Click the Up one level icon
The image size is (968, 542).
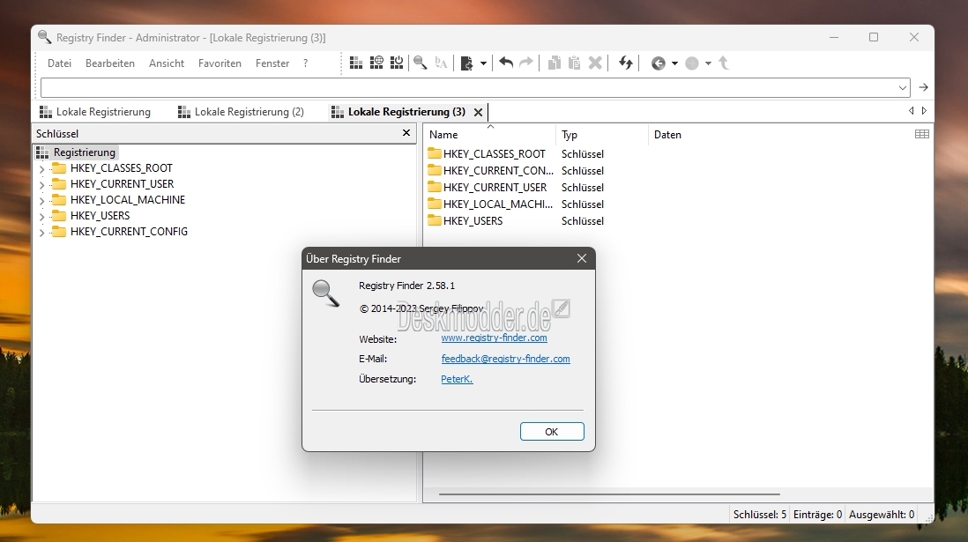[x=724, y=63]
